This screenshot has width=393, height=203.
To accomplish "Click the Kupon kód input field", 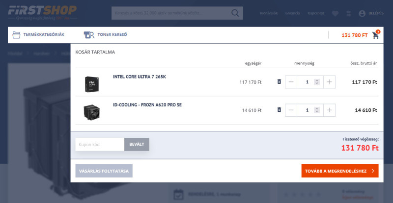I will [x=100, y=144].
